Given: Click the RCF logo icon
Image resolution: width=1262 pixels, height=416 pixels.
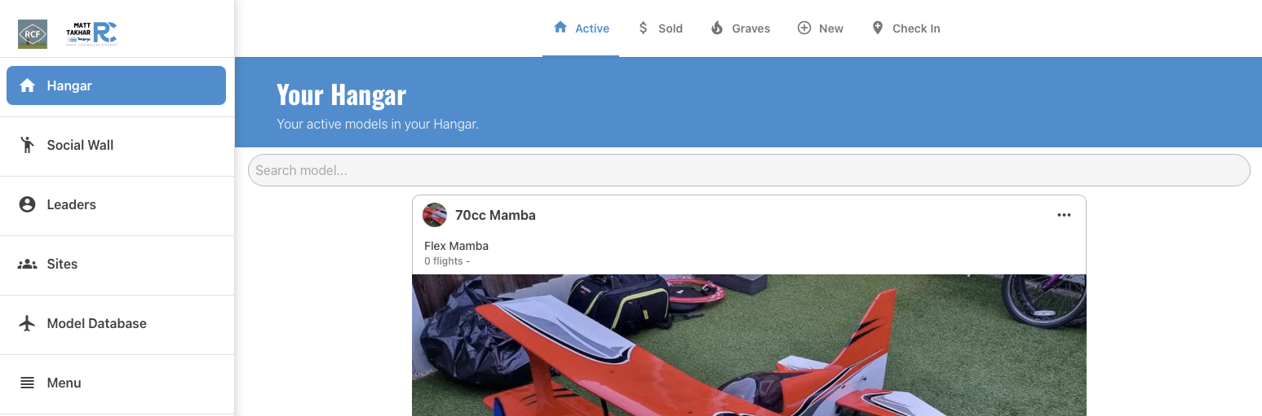Looking at the screenshot, I should pyautogui.click(x=33, y=34).
